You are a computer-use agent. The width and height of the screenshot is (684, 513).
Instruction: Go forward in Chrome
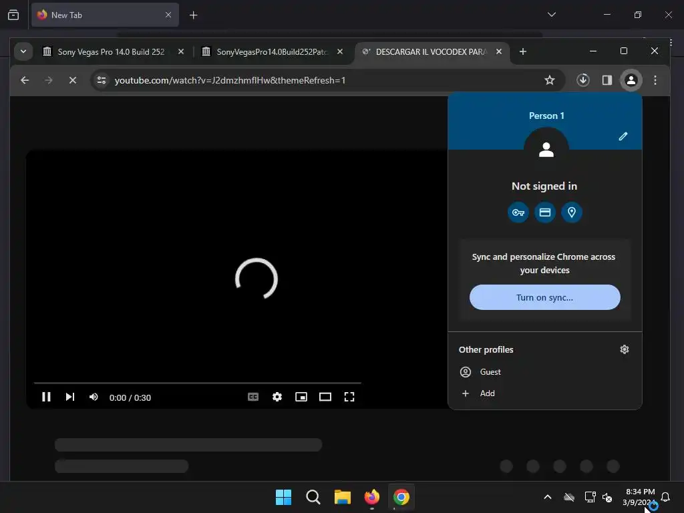coord(48,80)
